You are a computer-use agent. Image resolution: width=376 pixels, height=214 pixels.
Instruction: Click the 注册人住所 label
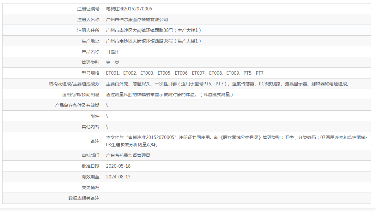88,30
